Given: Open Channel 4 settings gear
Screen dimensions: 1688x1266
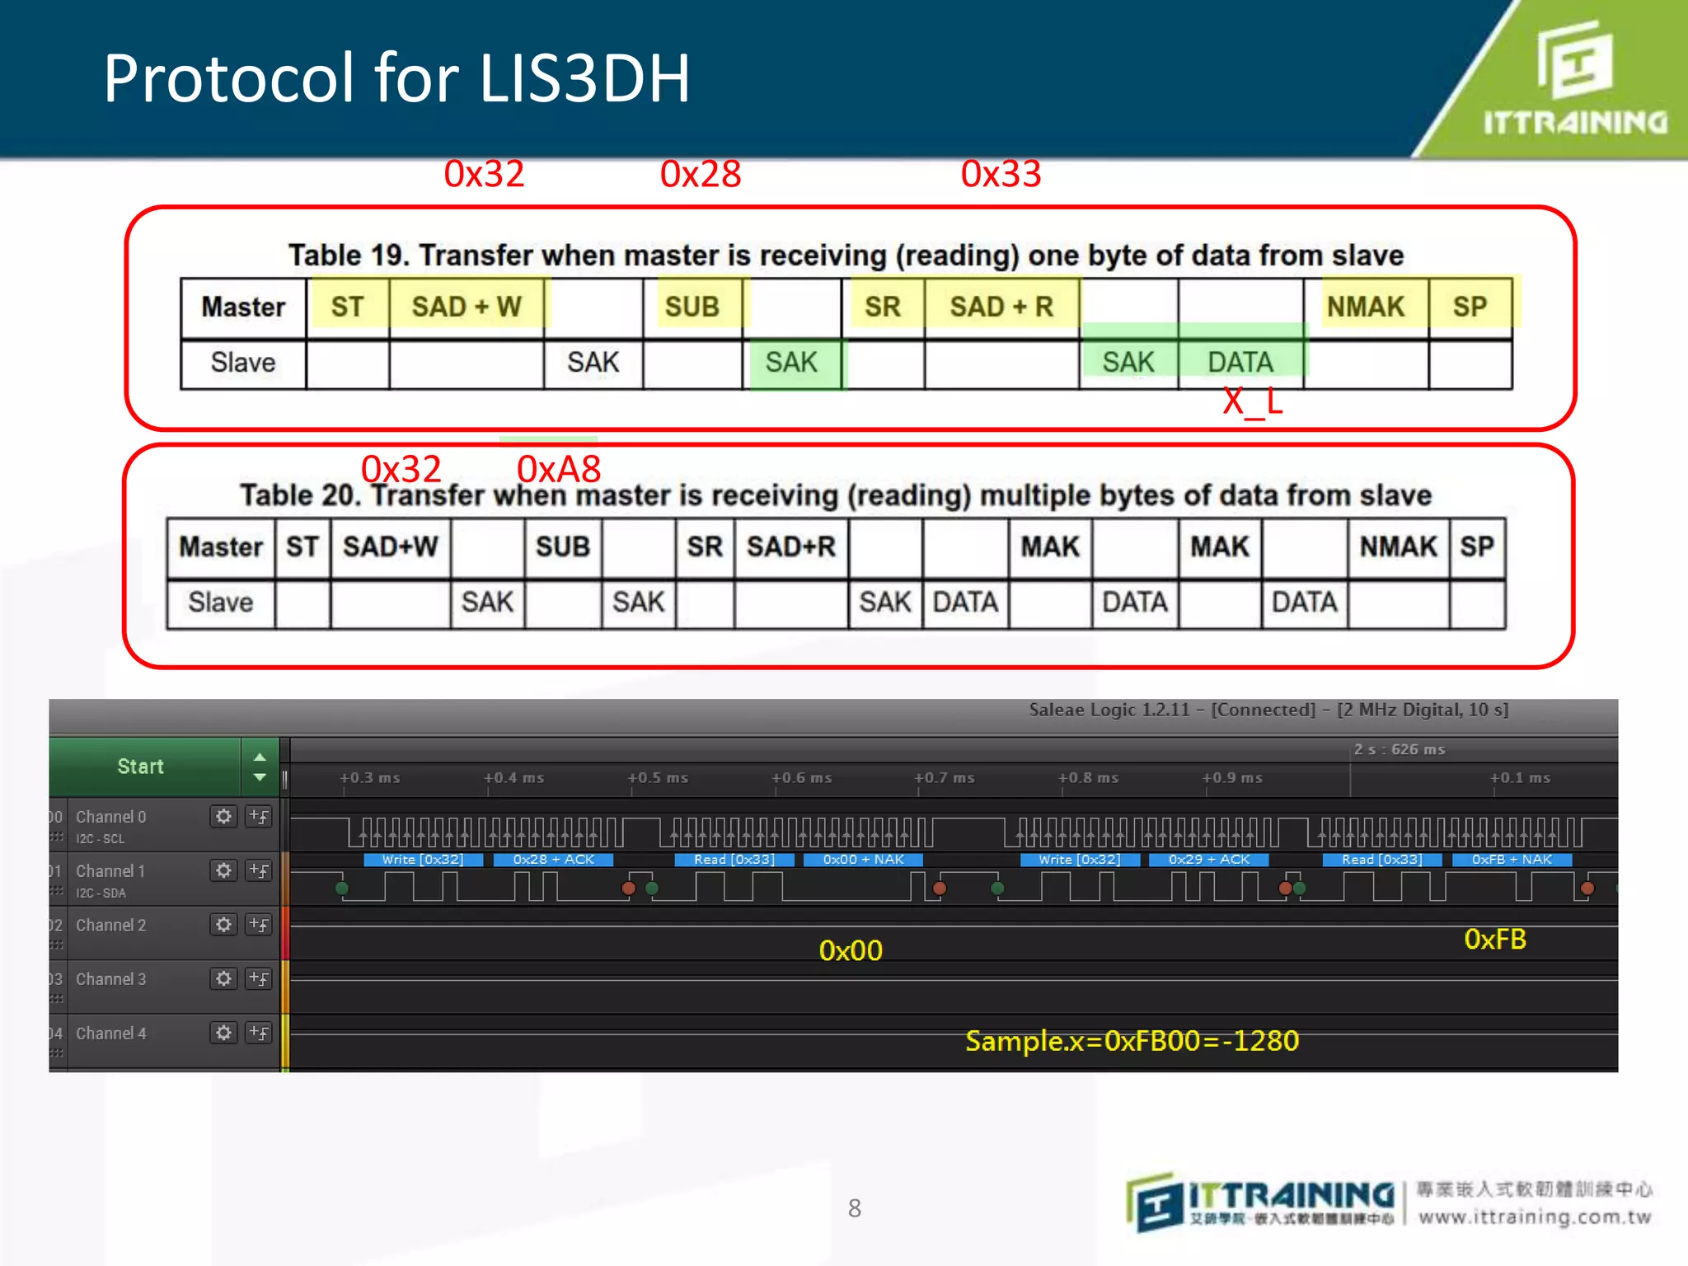Looking at the screenshot, I should tap(223, 1033).
